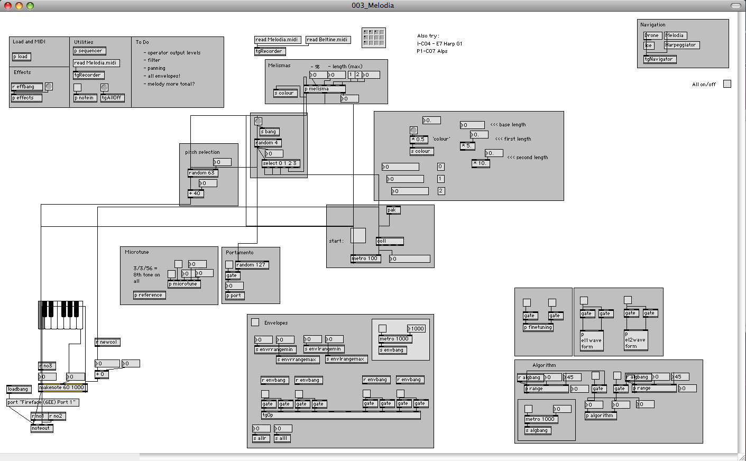Enable the All on/off toggle

tap(727, 83)
